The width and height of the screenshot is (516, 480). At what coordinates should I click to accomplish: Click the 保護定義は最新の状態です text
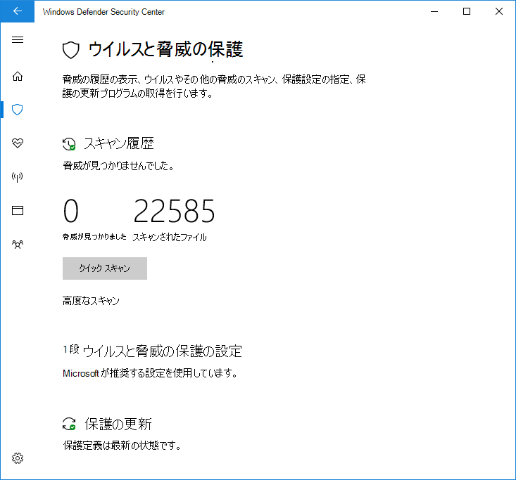coord(122,445)
